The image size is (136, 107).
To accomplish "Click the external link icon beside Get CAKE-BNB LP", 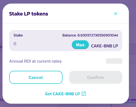I will click(x=84, y=94).
